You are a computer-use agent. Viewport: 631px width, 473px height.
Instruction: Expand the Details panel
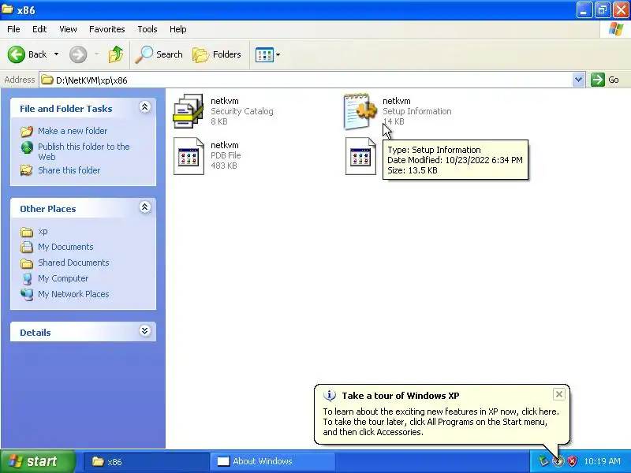coord(145,330)
